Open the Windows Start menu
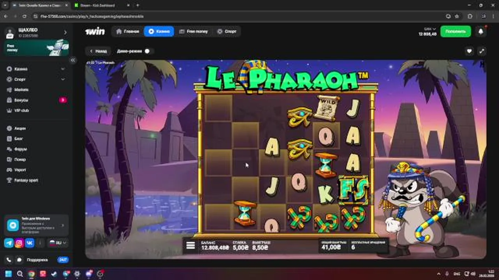Screen dimensions: 499x280 [8, 274]
